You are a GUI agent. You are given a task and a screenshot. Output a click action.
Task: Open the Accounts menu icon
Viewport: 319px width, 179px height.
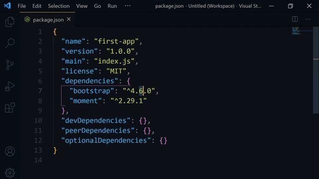pos(10,151)
